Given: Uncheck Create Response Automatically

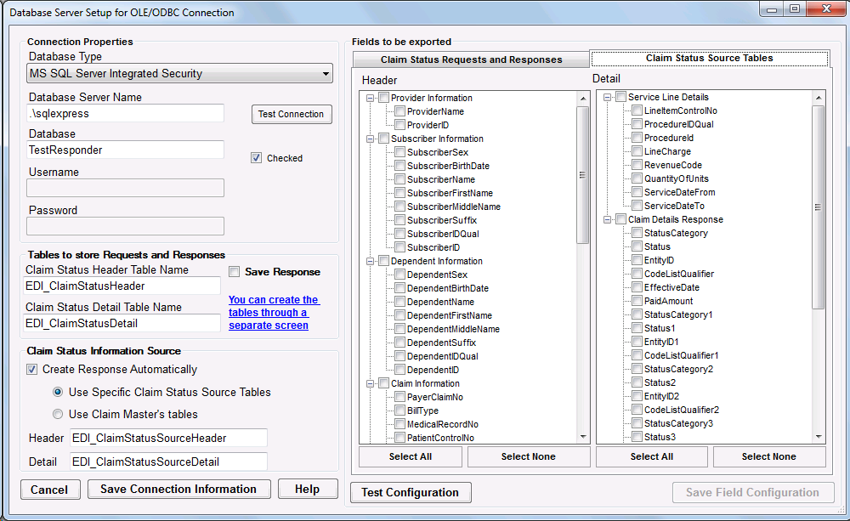Looking at the screenshot, I should coord(32,370).
